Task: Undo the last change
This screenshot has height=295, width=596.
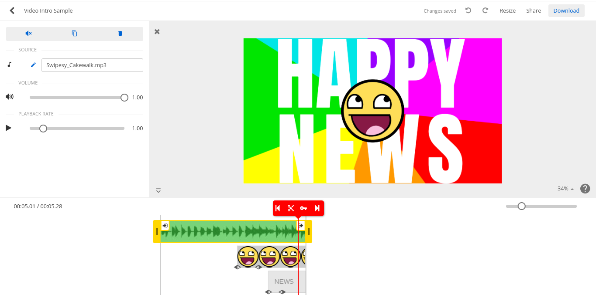Action: (469, 10)
